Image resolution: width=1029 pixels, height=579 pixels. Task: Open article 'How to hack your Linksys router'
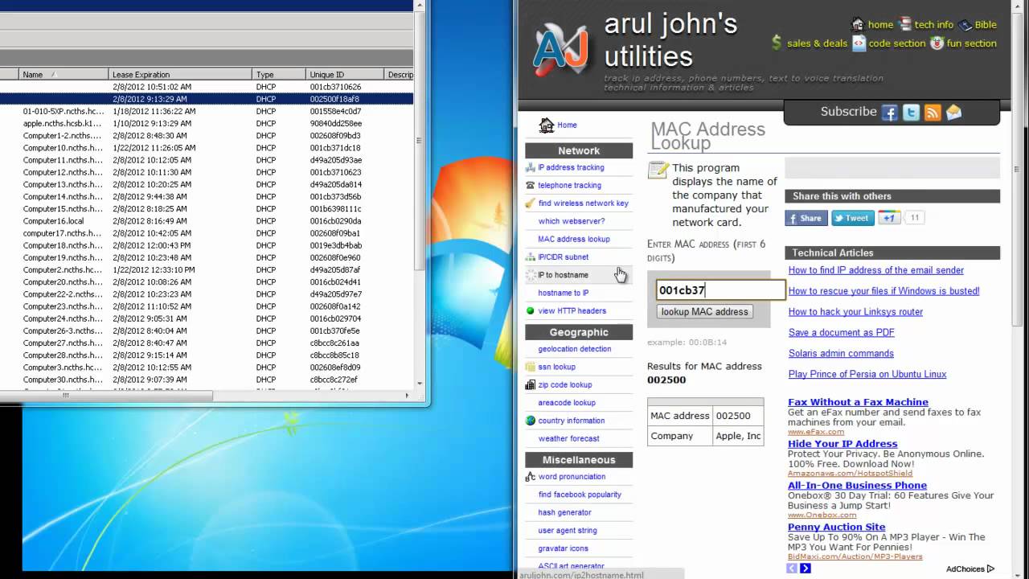855,312
